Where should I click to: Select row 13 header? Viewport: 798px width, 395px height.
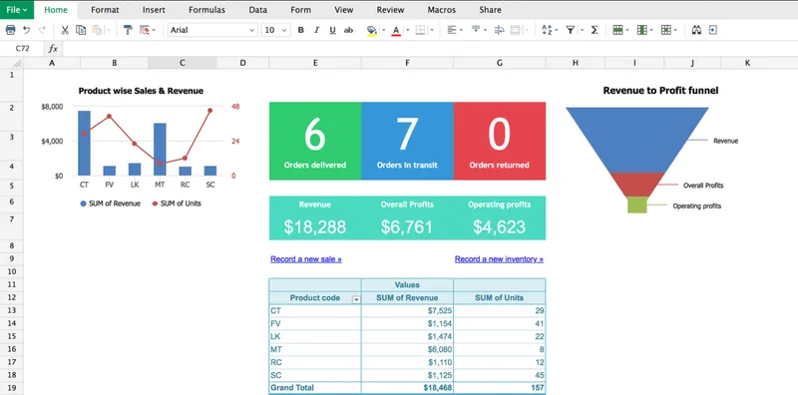pos(12,310)
